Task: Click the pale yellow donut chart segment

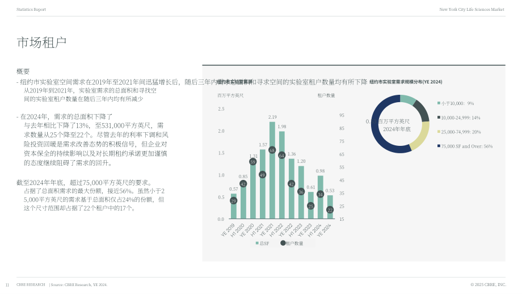Action: point(423,137)
